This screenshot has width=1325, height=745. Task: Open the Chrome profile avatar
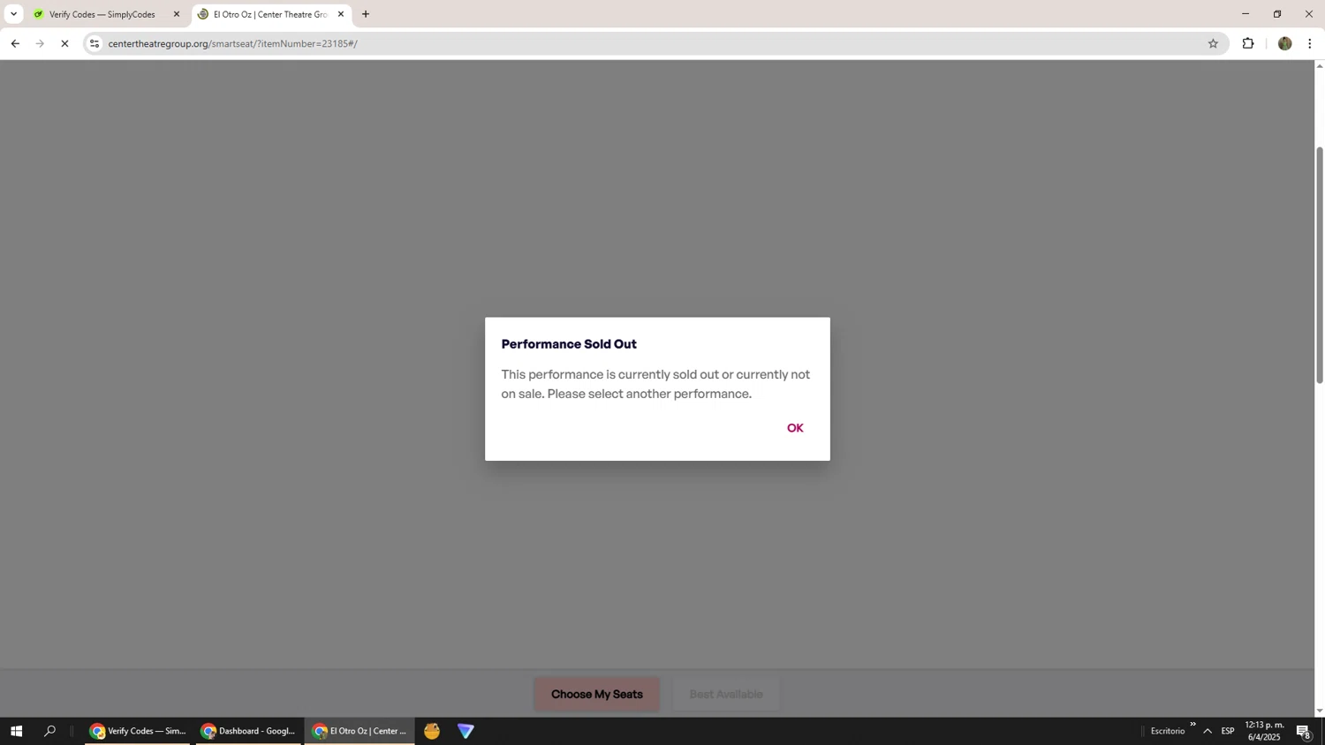(x=1284, y=43)
